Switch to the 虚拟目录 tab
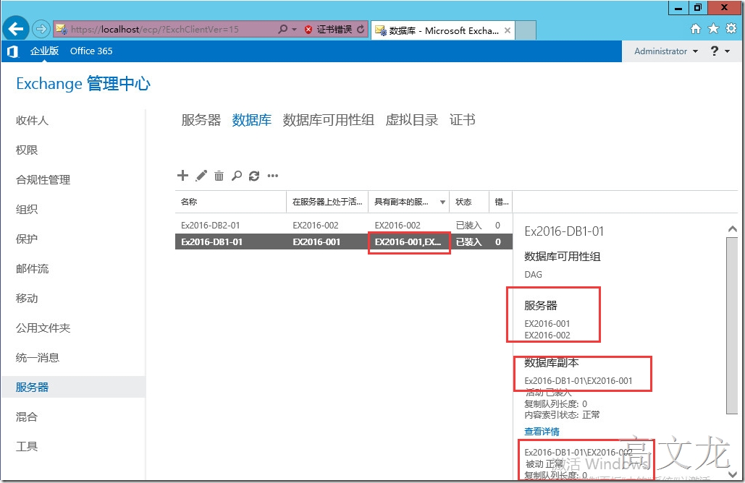This screenshot has height=483, width=745. coord(412,120)
